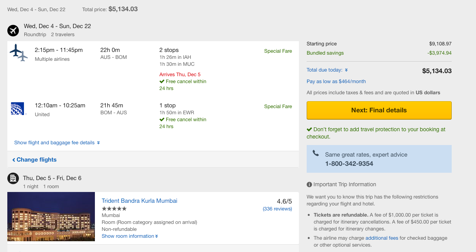Viewport: 476px width, 252px height.
Task: Click the info icon next to Important Trip Information
Action: (309, 185)
